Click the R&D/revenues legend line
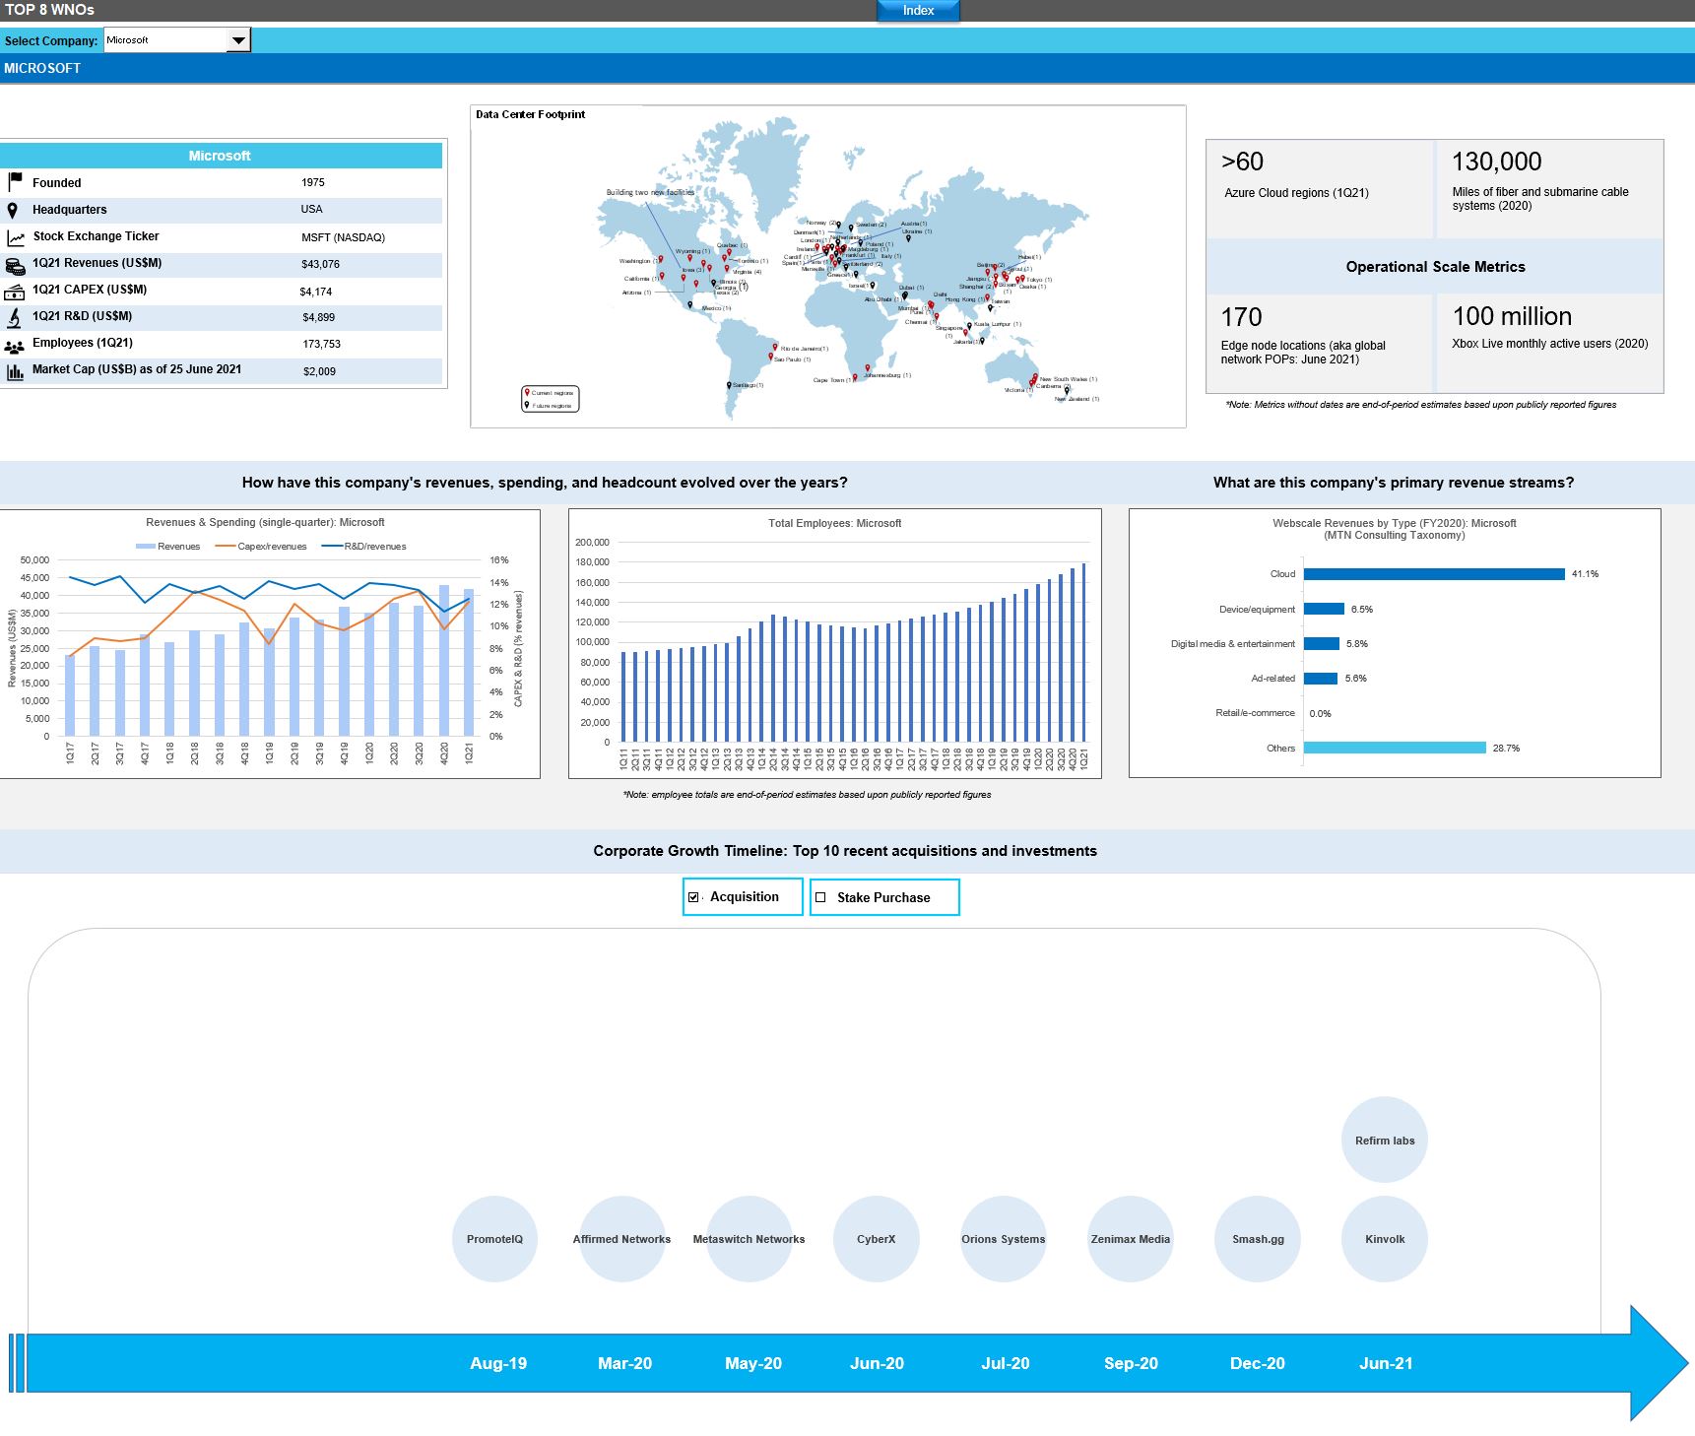 332,547
